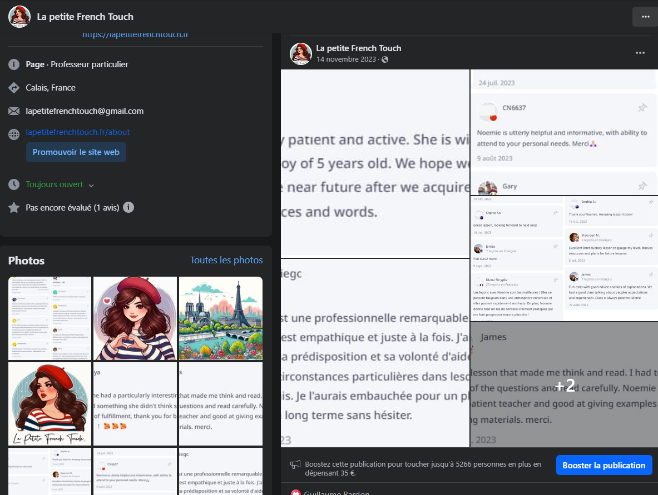
Task: Click Booster la publication button
Action: click(603, 465)
